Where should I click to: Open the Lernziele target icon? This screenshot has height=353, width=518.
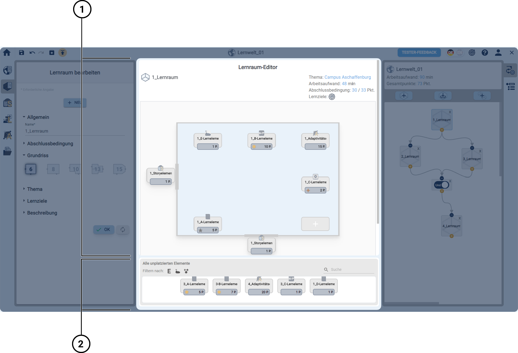tap(332, 97)
